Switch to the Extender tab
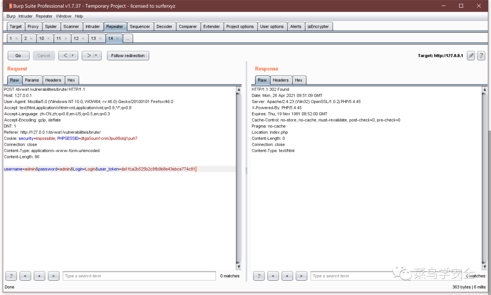This screenshot has width=491, height=295. [x=212, y=27]
